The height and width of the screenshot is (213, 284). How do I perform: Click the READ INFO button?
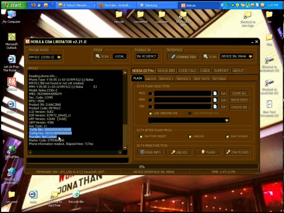[151, 152]
